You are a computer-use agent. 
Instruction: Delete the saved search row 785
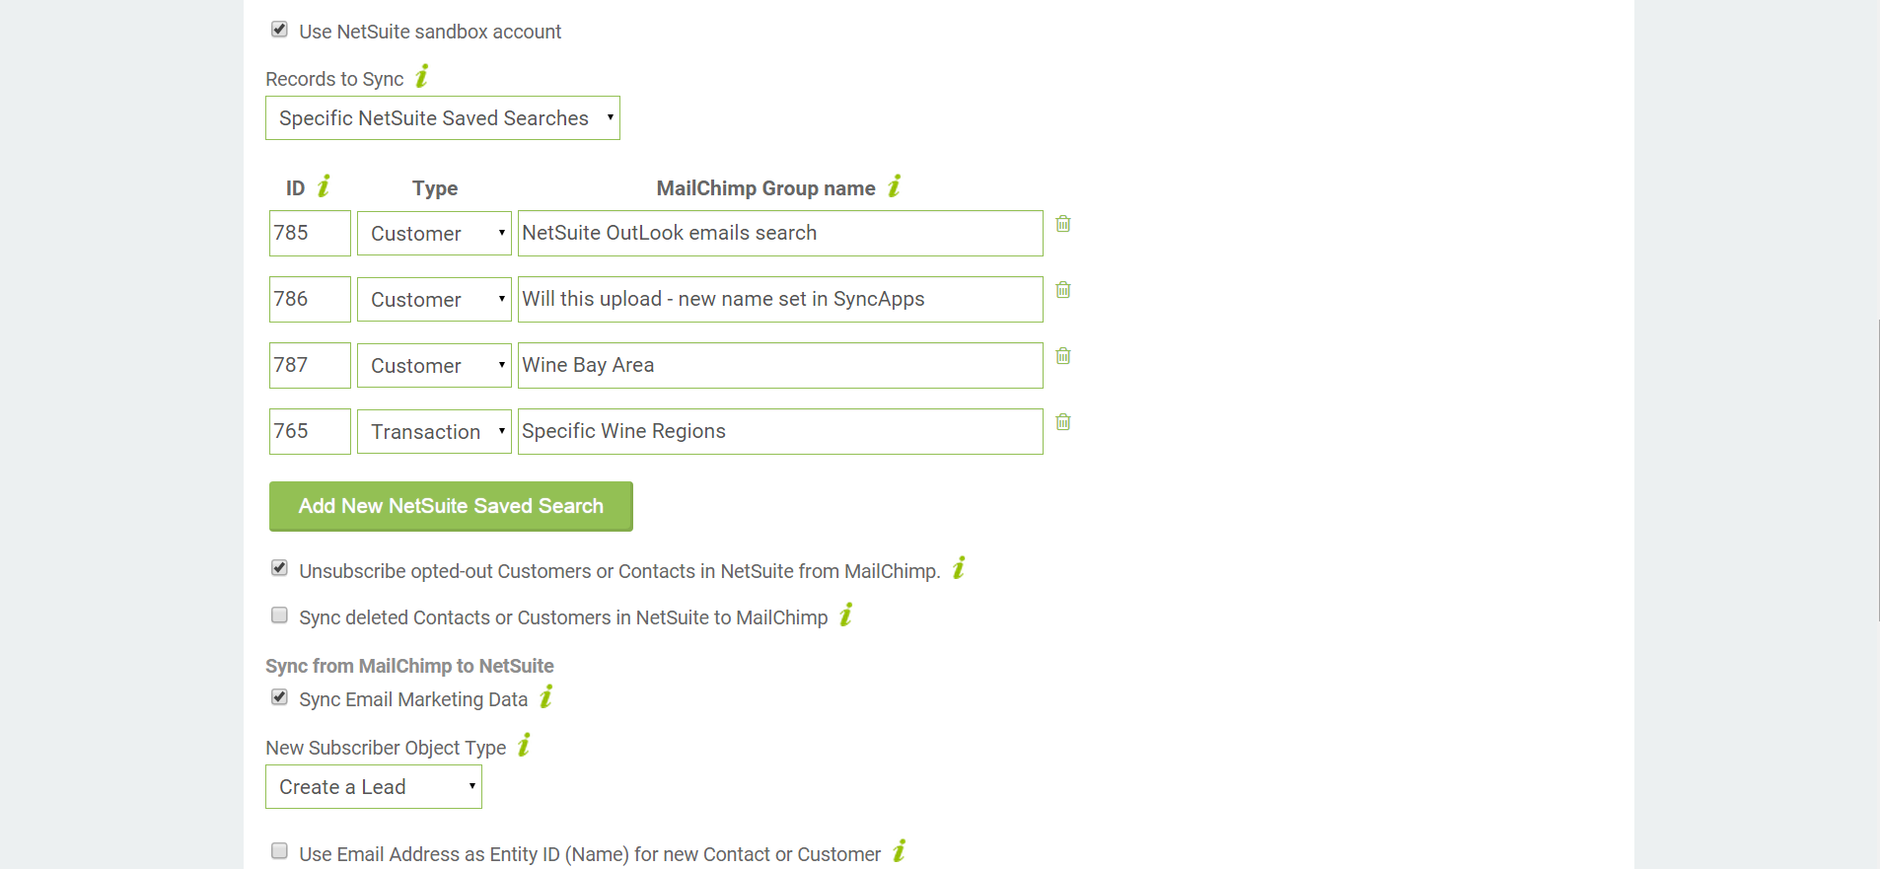[1063, 224]
